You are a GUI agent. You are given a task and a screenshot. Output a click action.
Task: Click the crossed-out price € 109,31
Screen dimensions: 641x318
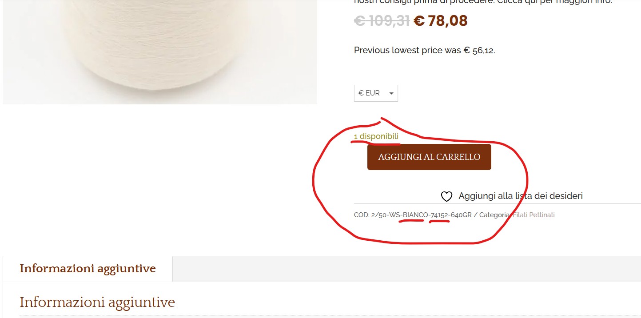[382, 21]
